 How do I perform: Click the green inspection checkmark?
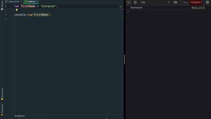pyautogui.click(x=121, y=6)
